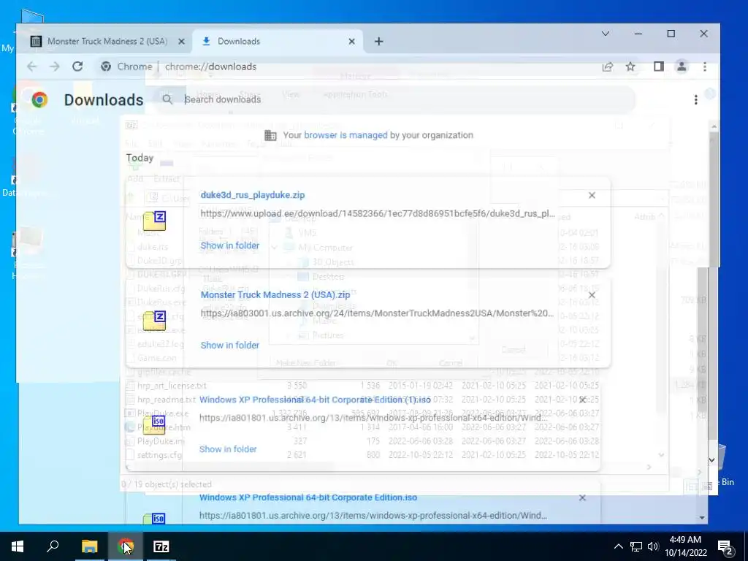
Task: Click the ia803001.us.archive.org Monster Truck URL
Action: [x=377, y=313]
